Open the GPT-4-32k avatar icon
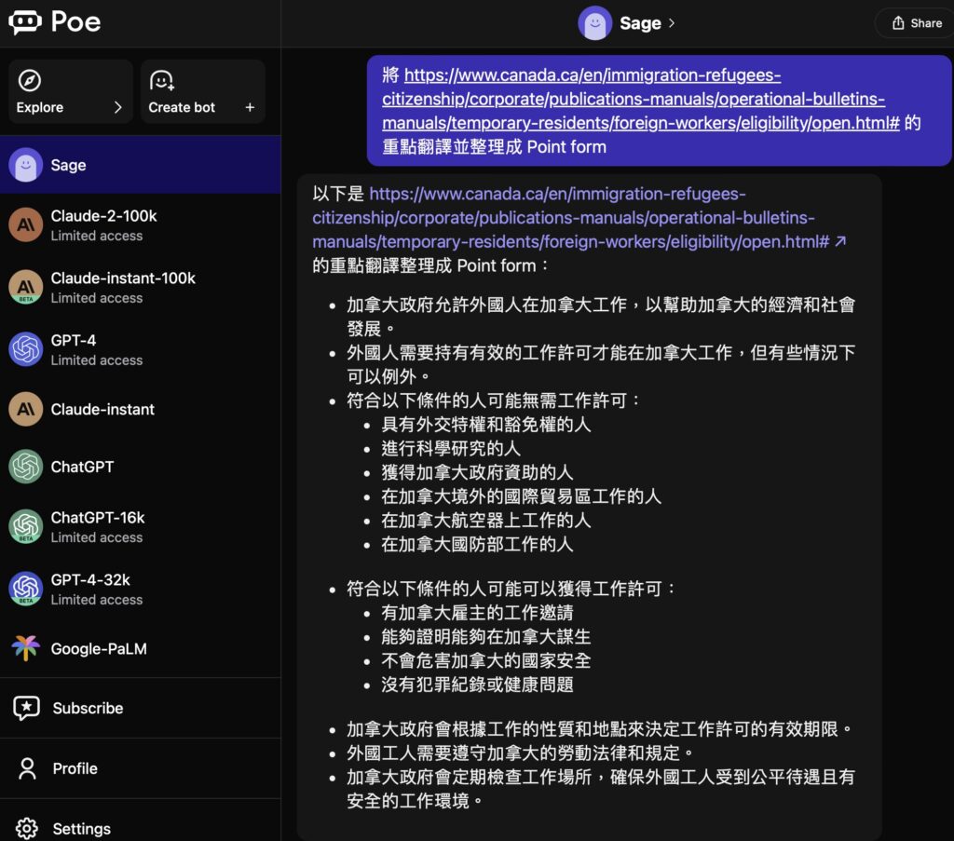 coord(25,589)
